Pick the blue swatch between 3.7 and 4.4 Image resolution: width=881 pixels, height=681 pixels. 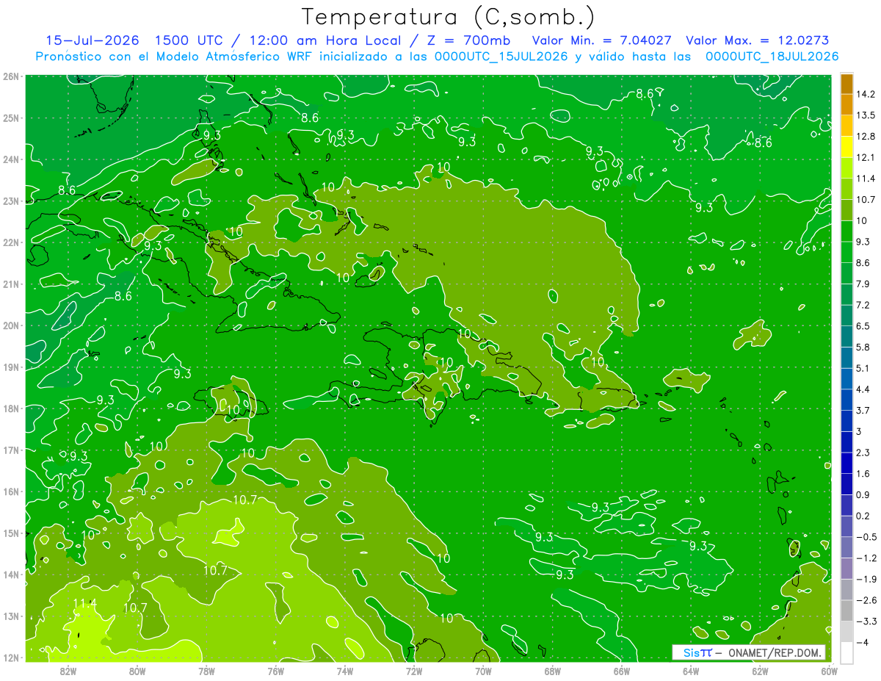(846, 400)
